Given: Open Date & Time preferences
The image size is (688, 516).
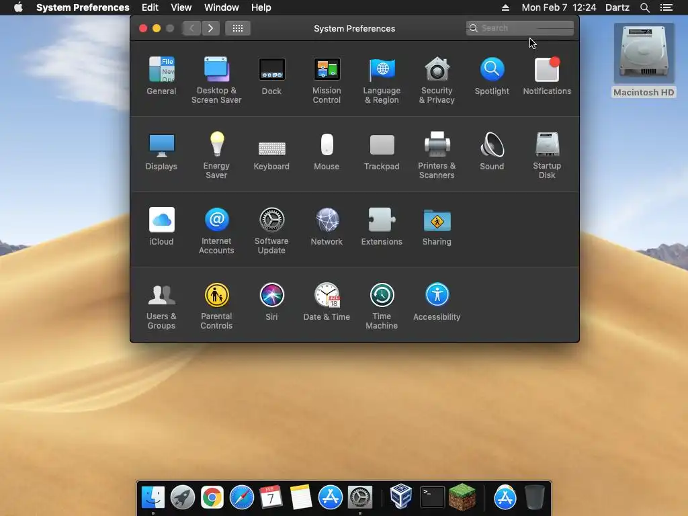Looking at the screenshot, I should point(327,302).
